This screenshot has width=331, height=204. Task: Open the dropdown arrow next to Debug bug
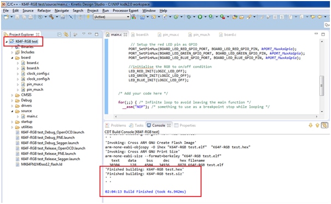pos(194,17)
